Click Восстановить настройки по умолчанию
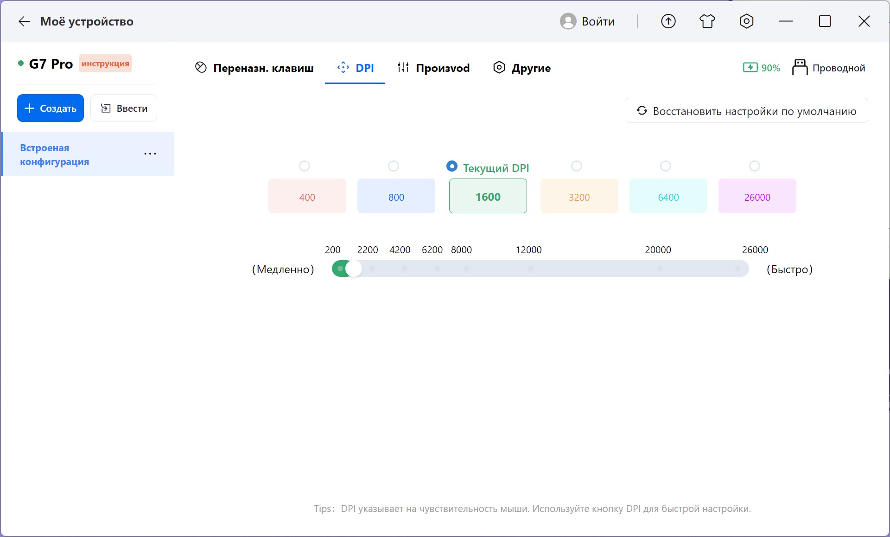This screenshot has width=890, height=537. (x=746, y=111)
